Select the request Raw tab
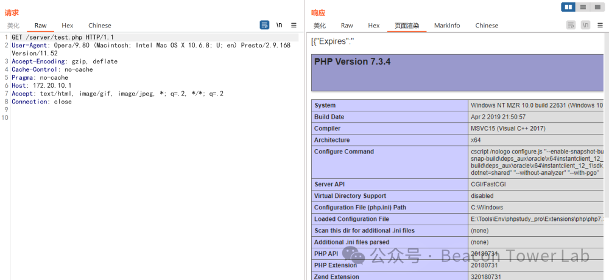The image size is (609, 280). pyautogui.click(x=40, y=26)
